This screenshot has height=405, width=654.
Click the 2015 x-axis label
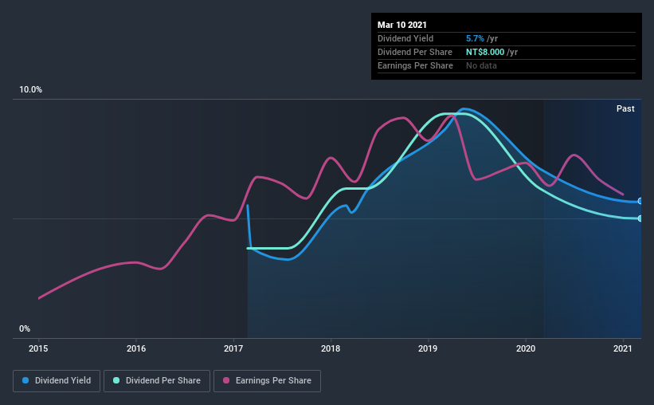coord(38,348)
